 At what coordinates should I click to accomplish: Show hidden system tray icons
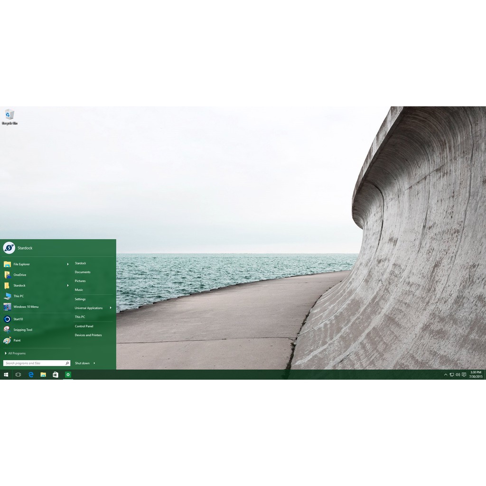pos(445,374)
